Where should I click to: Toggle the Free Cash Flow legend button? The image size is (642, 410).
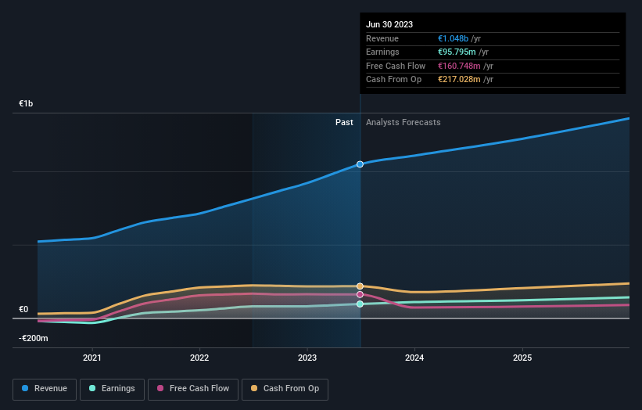click(193, 389)
